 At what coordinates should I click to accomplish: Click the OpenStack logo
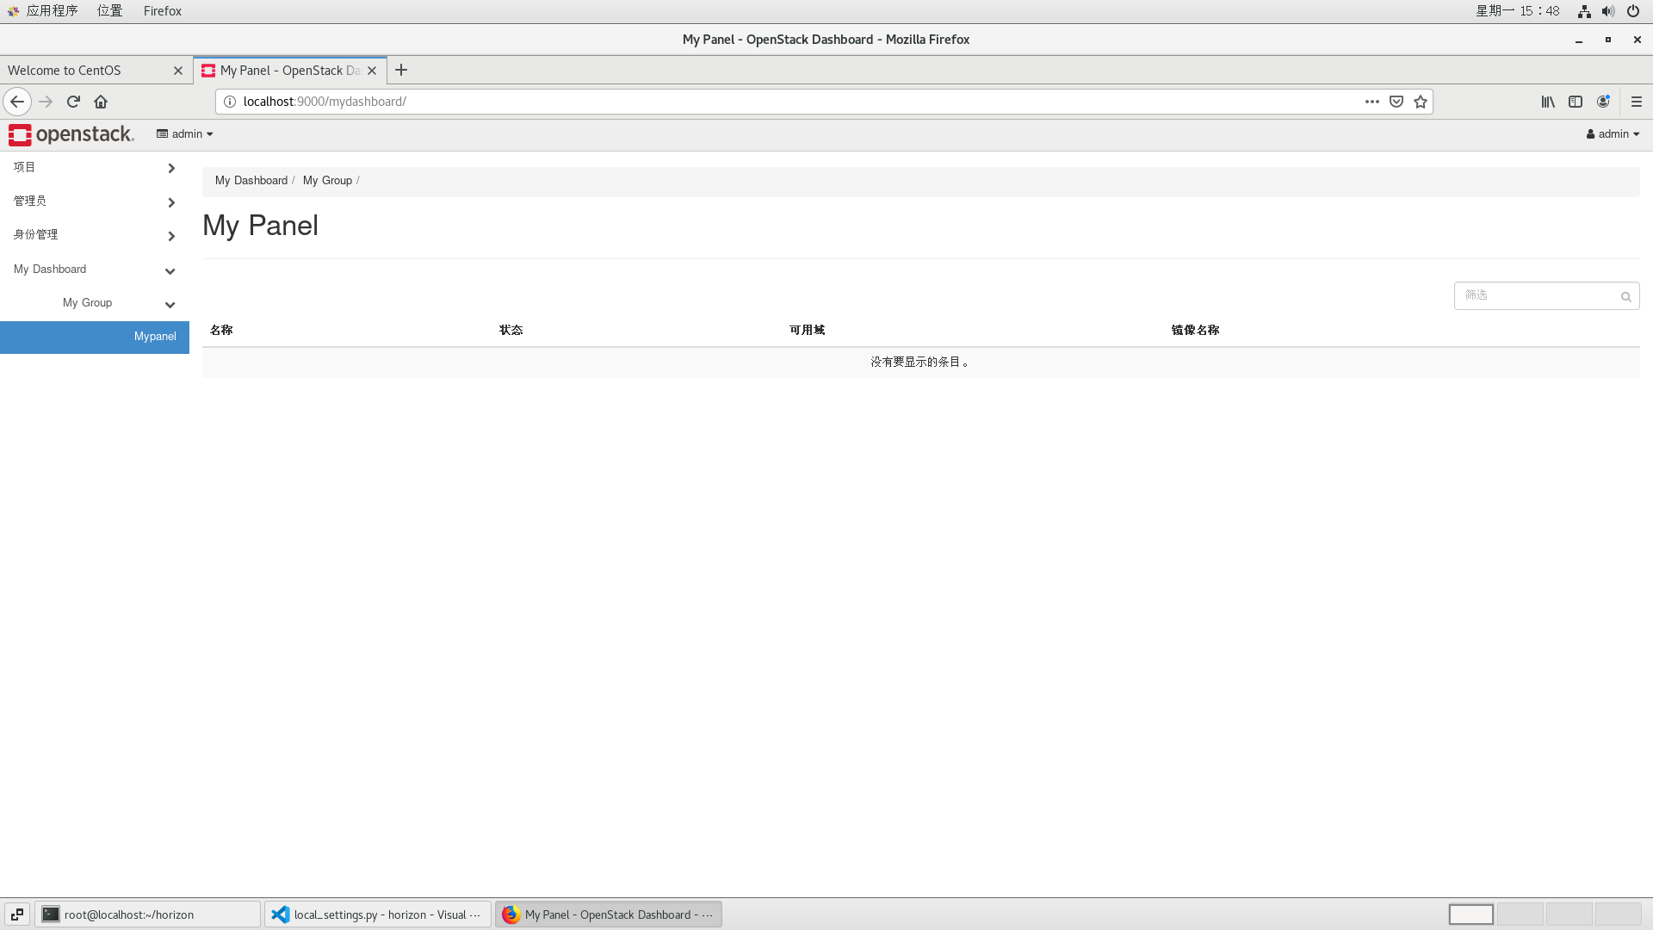point(71,134)
